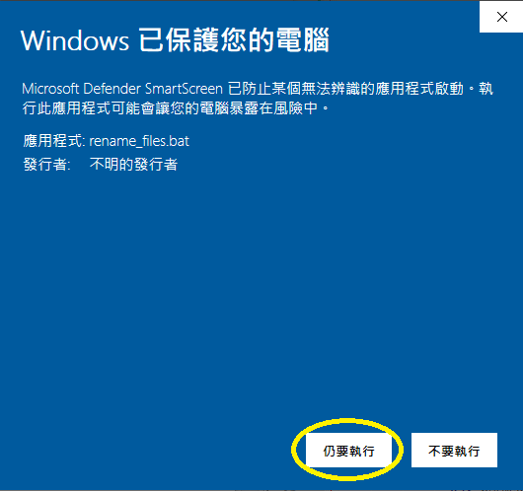Click the 風險中 text ending the warning
The height and width of the screenshot is (492, 523).
coord(296,108)
